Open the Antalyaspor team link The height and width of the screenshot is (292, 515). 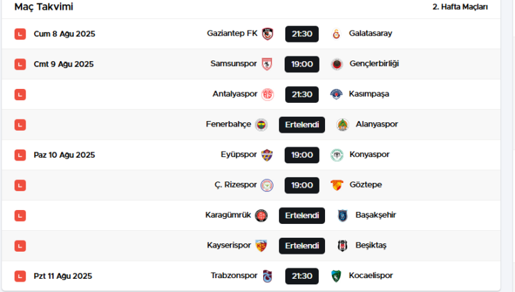(235, 94)
